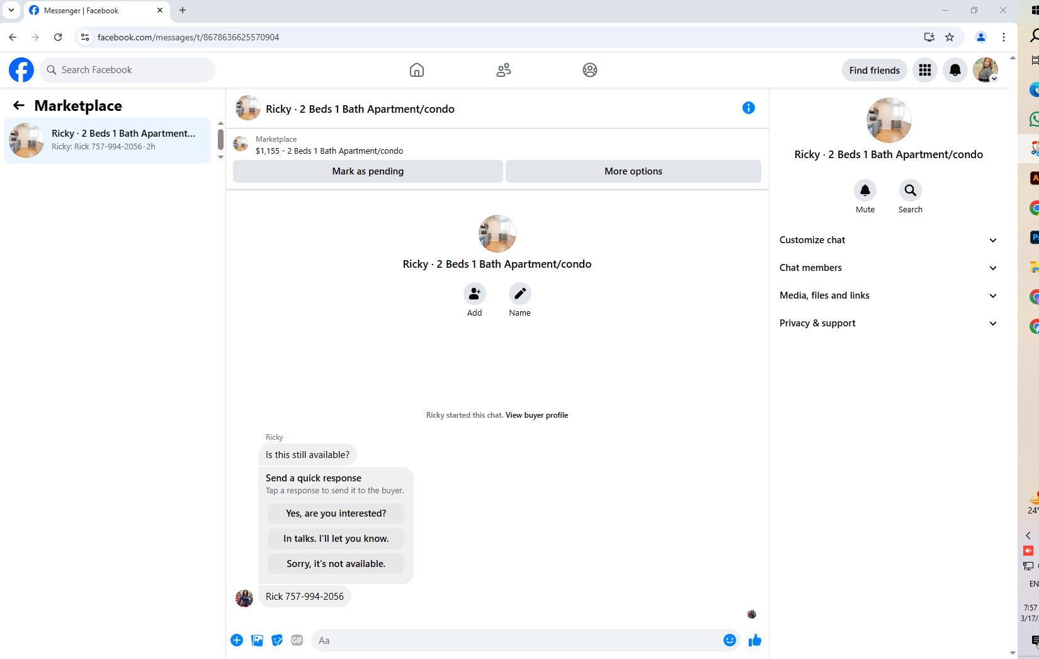The width and height of the screenshot is (1039, 659).
Task: Send quick reply "Sorry, it's not available."
Action: coord(336,564)
